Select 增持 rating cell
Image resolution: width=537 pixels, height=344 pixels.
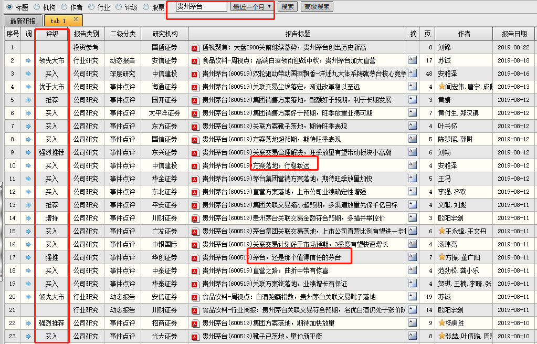[52, 218]
